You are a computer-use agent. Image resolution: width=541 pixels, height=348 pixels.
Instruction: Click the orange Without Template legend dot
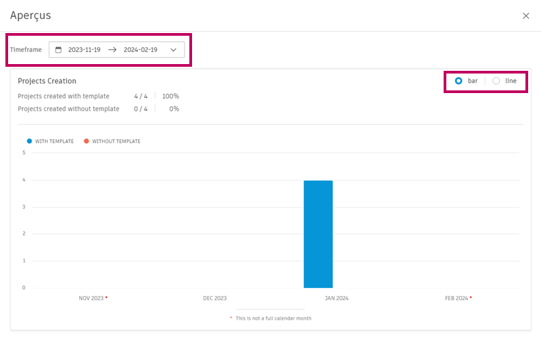[87, 141]
